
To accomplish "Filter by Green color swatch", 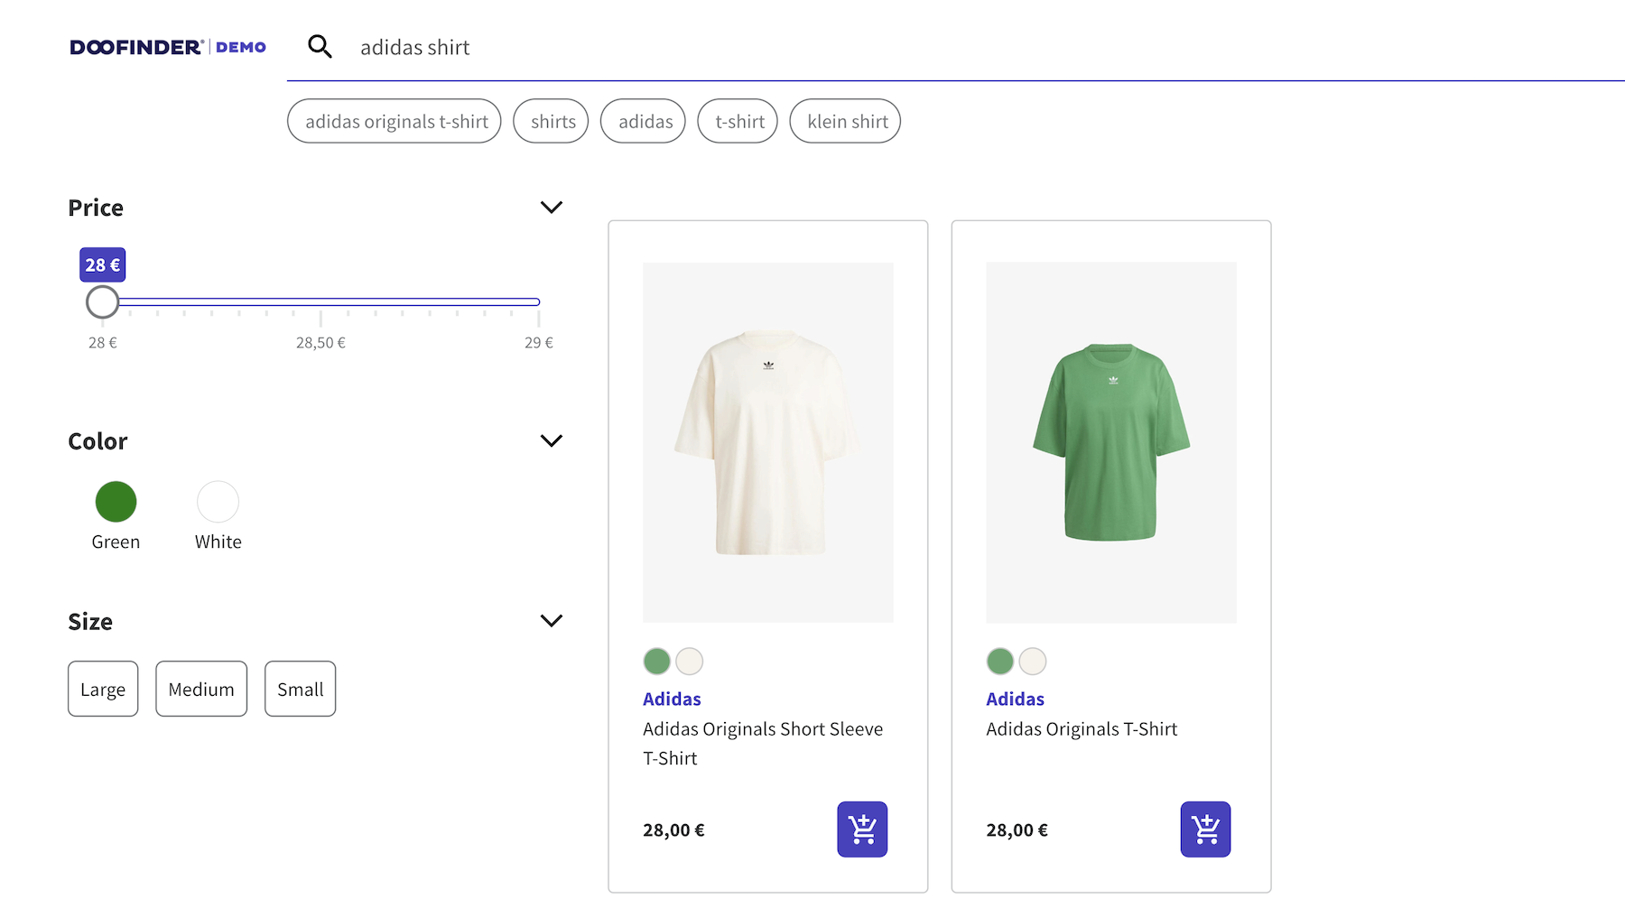I will coord(116,502).
